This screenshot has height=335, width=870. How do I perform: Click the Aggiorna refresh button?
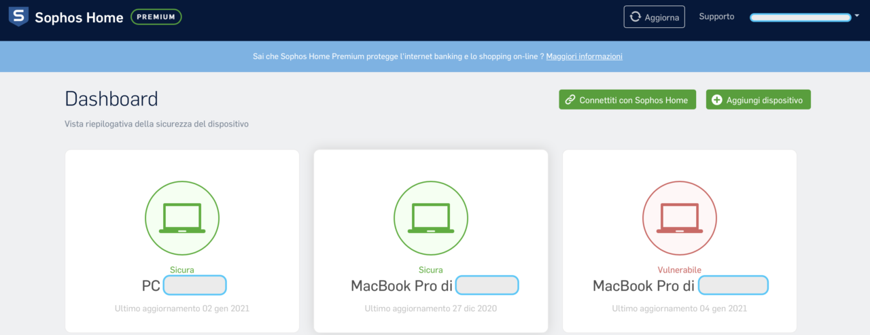tap(654, 17)
